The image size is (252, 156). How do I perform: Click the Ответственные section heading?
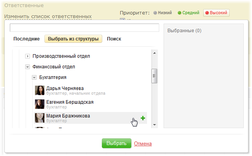(24, 6)
